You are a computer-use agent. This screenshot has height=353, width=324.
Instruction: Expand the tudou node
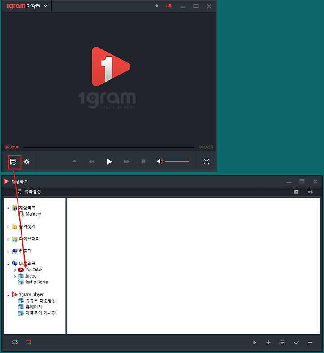(x=15, y=277)
